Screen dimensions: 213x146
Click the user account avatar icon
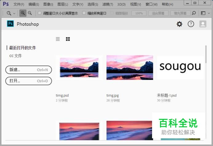203,24
